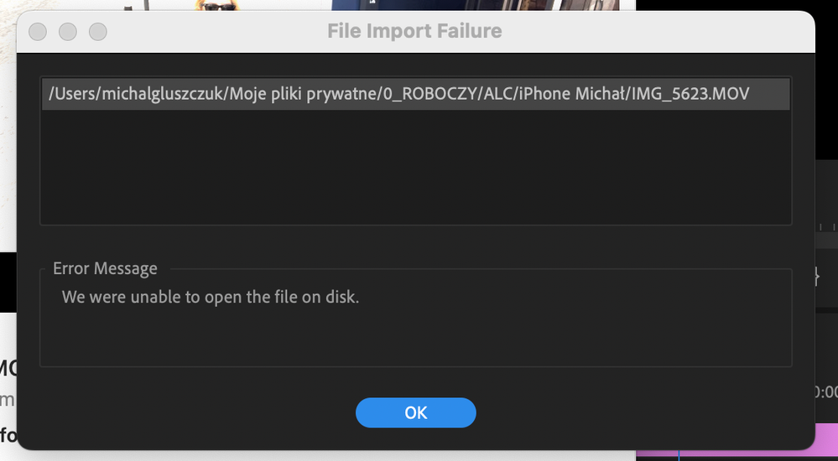Image resolution: width=838 pixels, height=461 pixels.
Task: Click the sunglasses face photo above the dialog
Action: pyautogui.click(x=216, y=5)
